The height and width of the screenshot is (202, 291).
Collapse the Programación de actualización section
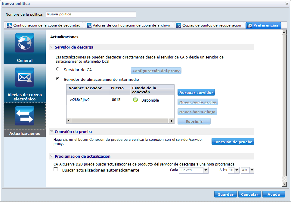click(x=51, y=156)
